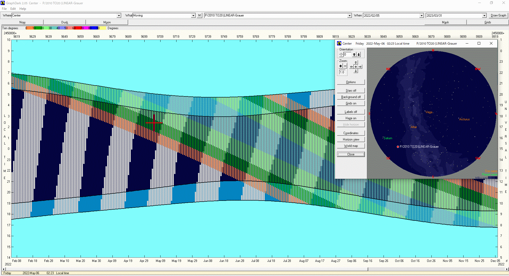Maximize the sky chart window

479,43
